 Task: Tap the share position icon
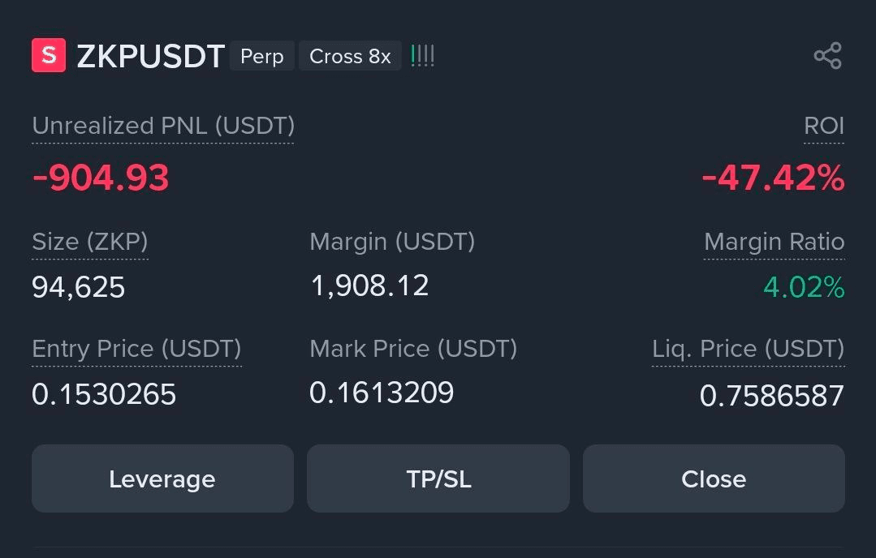[x=827, y=56]
